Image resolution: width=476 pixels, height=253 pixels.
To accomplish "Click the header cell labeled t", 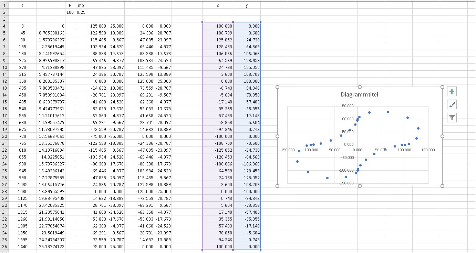I will coord(22,5).
